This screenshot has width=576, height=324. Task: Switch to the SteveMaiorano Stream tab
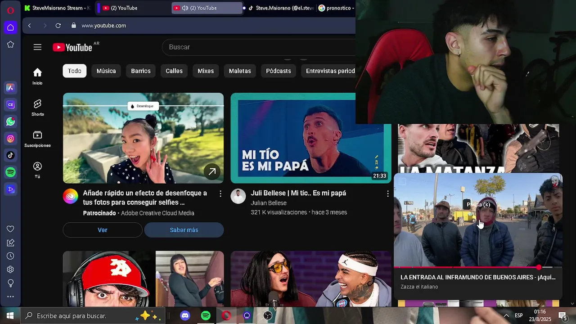click(x=57, y=8)
